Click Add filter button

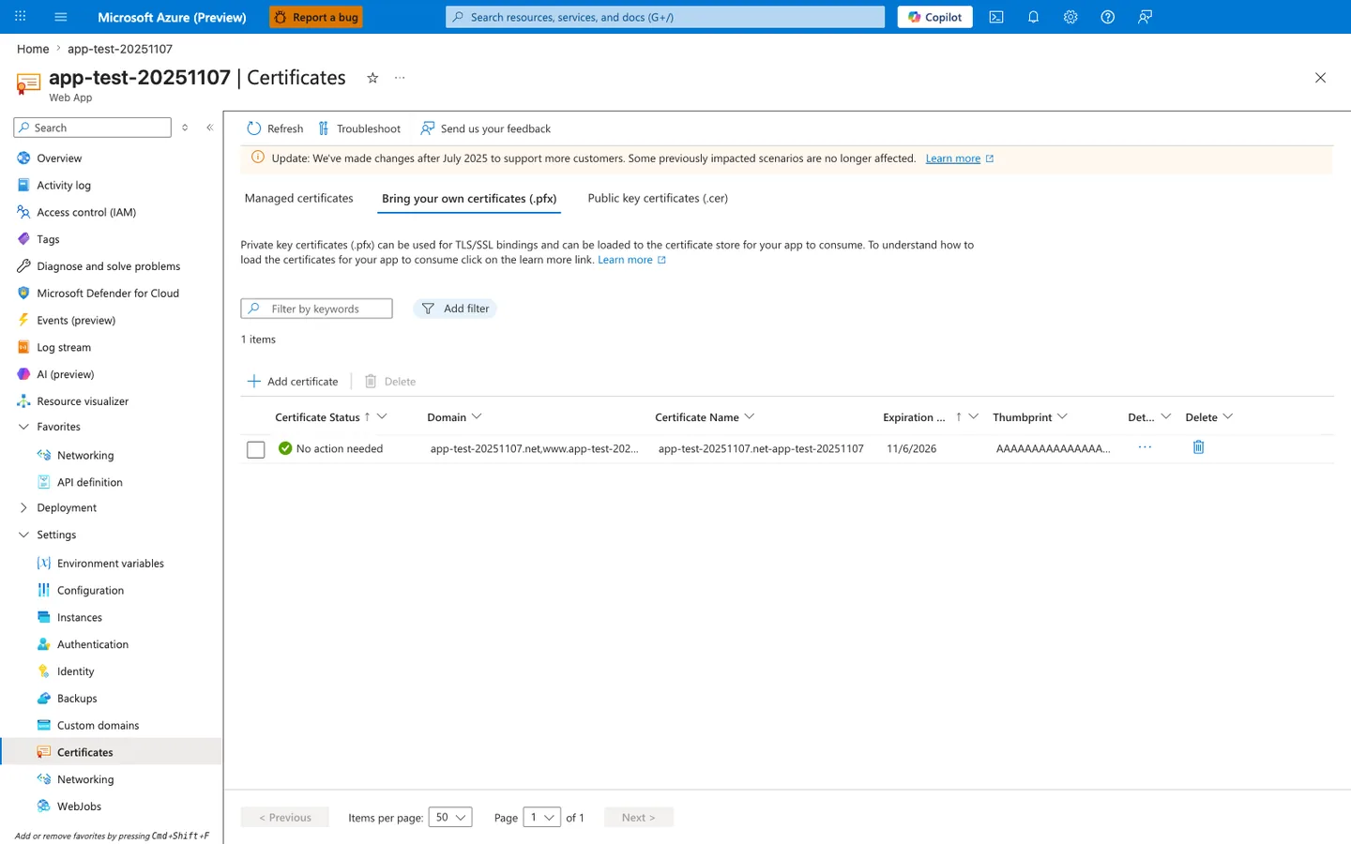coord(455,309)
